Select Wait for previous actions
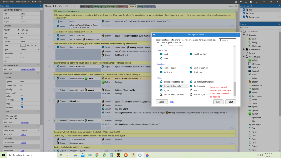The height and width of the screenshot is (158, 281). pyautogui.click(x=172, y=94)
